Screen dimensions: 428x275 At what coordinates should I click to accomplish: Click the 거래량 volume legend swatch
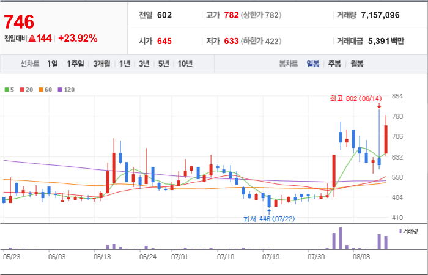pyautogui.click(x=400, y=231)
